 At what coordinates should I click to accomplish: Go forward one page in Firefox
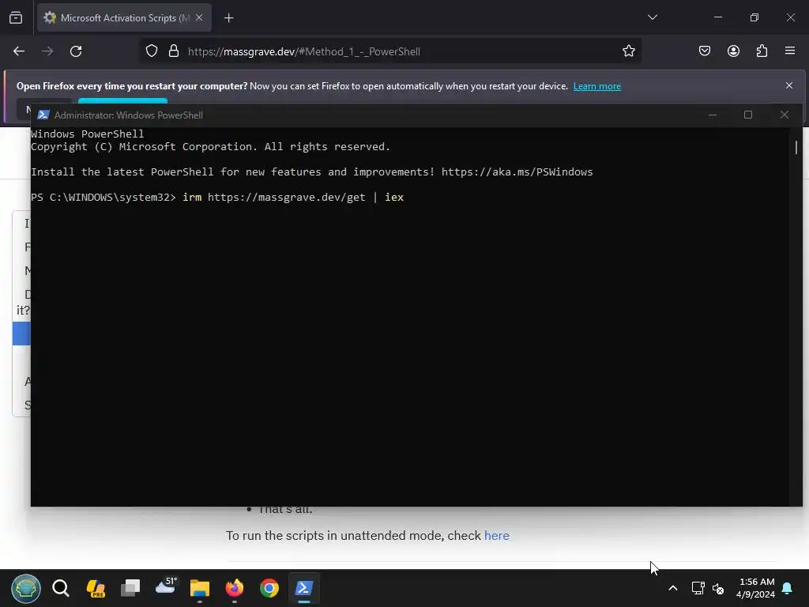(47, 51)
